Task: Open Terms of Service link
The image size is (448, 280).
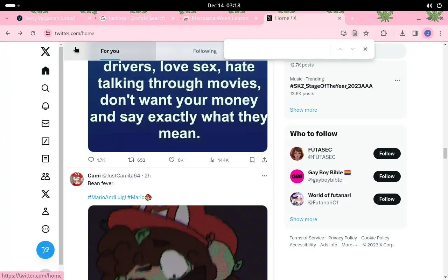Action: click(x=307, y=238)
